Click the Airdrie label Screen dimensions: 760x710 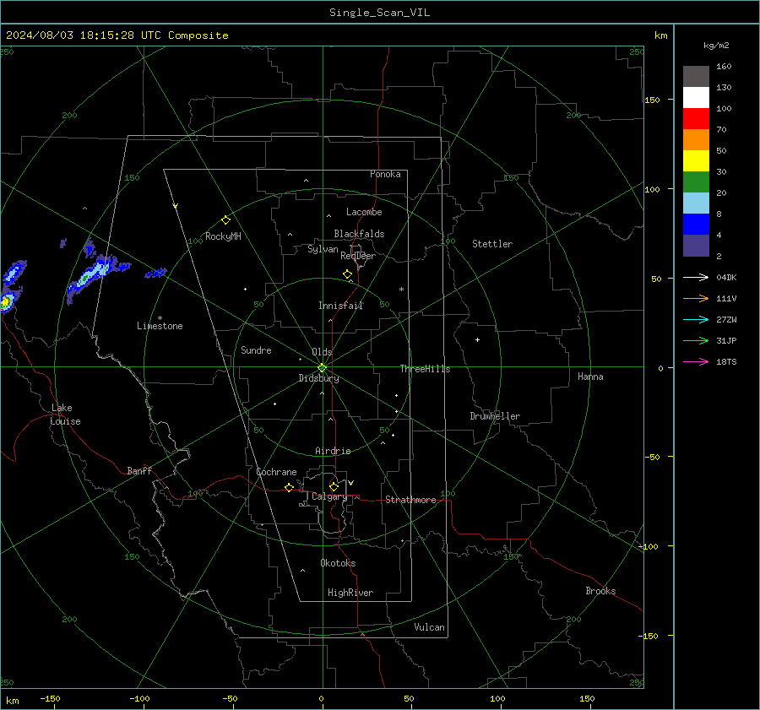click(333, 451)
